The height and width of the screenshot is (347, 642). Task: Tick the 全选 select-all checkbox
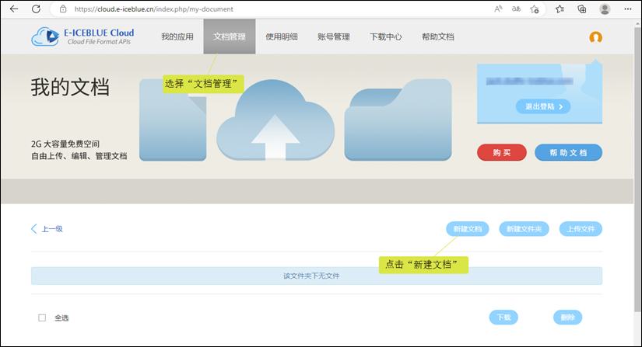[x=42, y=318]
